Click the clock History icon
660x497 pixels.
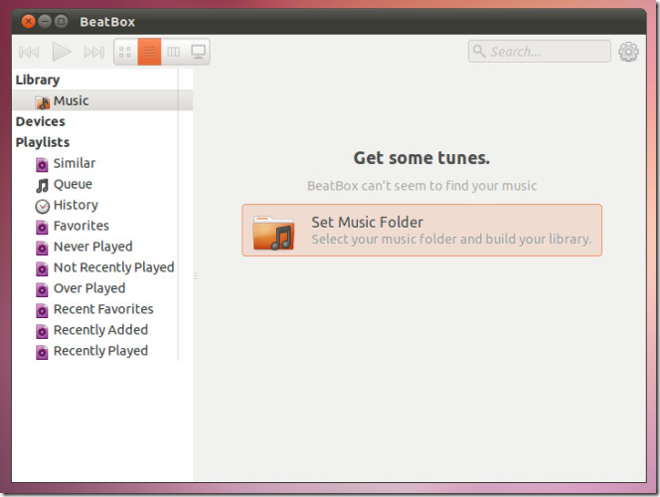pos(42,206)
